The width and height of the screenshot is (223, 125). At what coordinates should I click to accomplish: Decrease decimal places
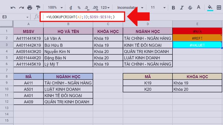87,8
